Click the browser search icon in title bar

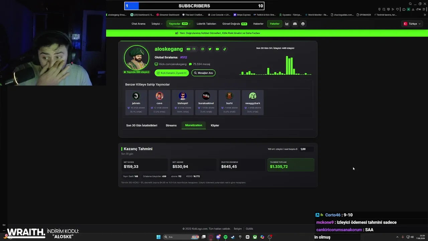tap(410, 4)
